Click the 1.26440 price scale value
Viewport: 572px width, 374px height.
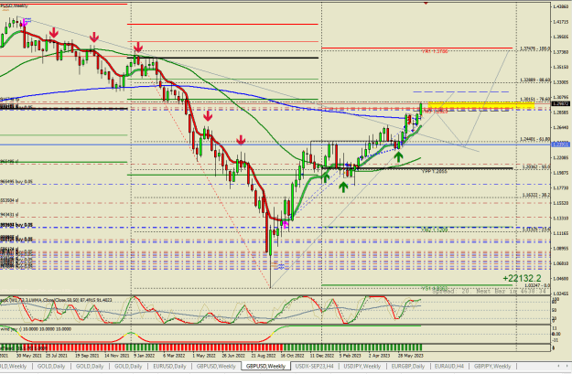[x=561, y=127]
